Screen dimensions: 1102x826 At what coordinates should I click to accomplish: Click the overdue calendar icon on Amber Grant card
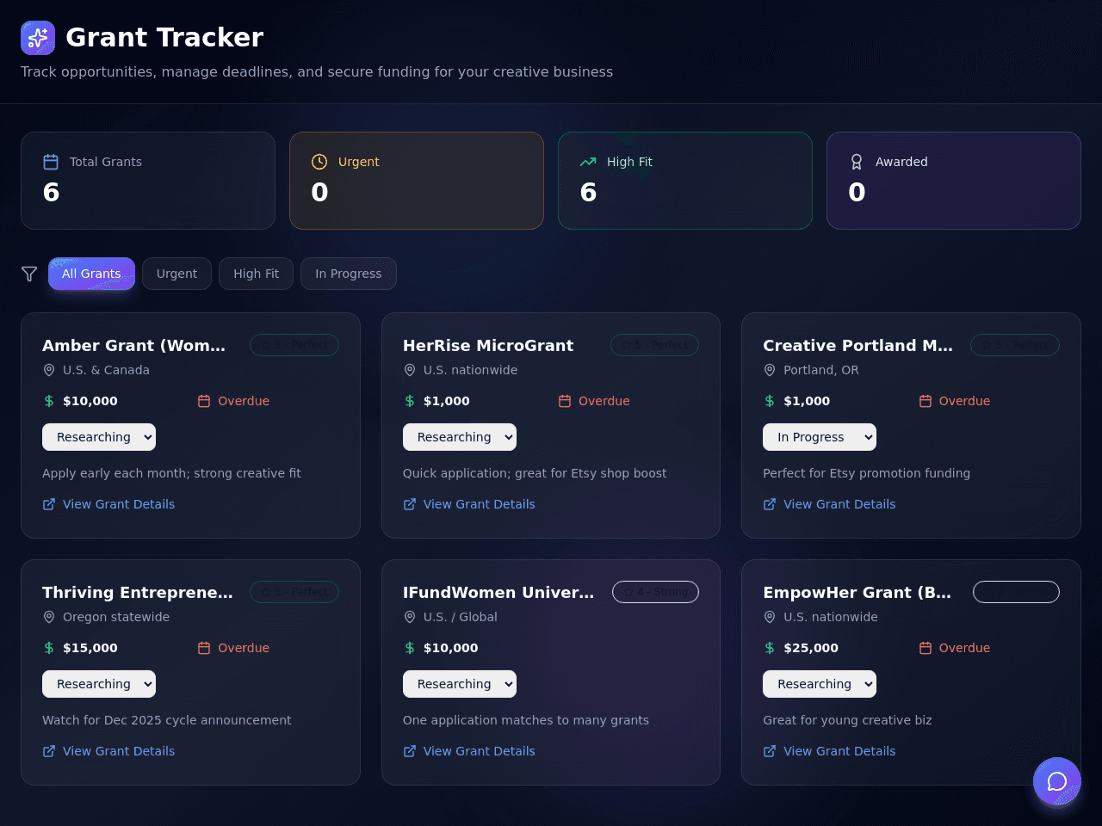204,401
